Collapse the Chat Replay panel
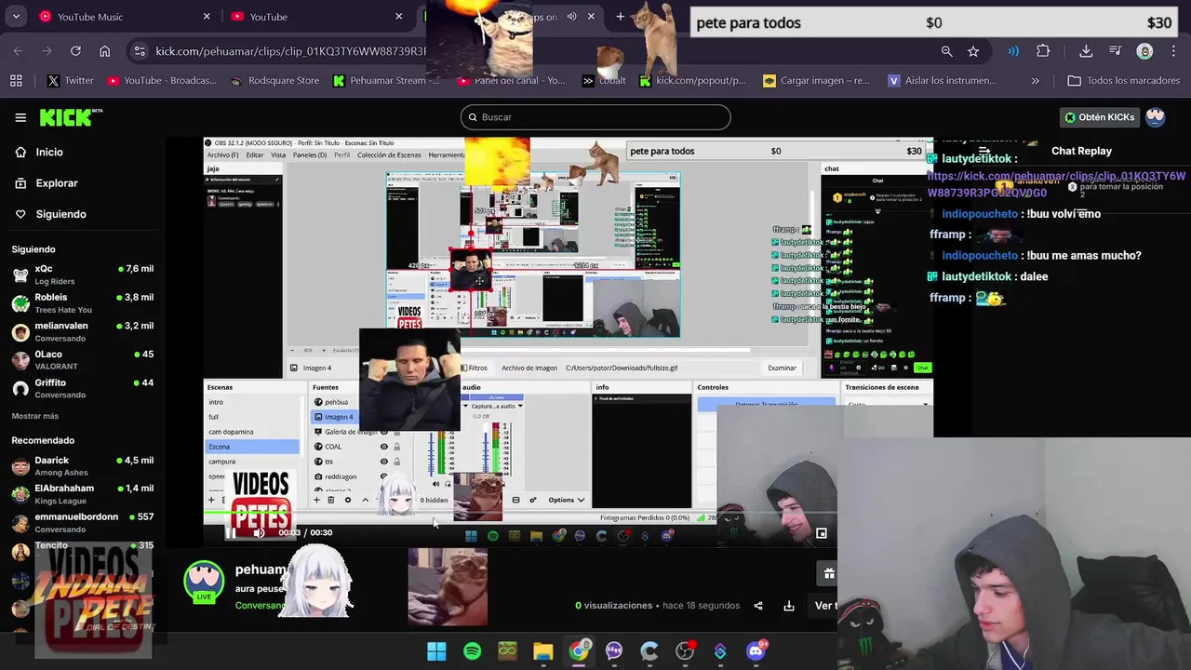 coord(984,151)
